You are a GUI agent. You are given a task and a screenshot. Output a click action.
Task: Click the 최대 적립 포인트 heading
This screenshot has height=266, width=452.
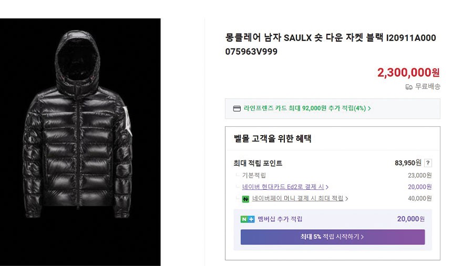coord(258,163)
